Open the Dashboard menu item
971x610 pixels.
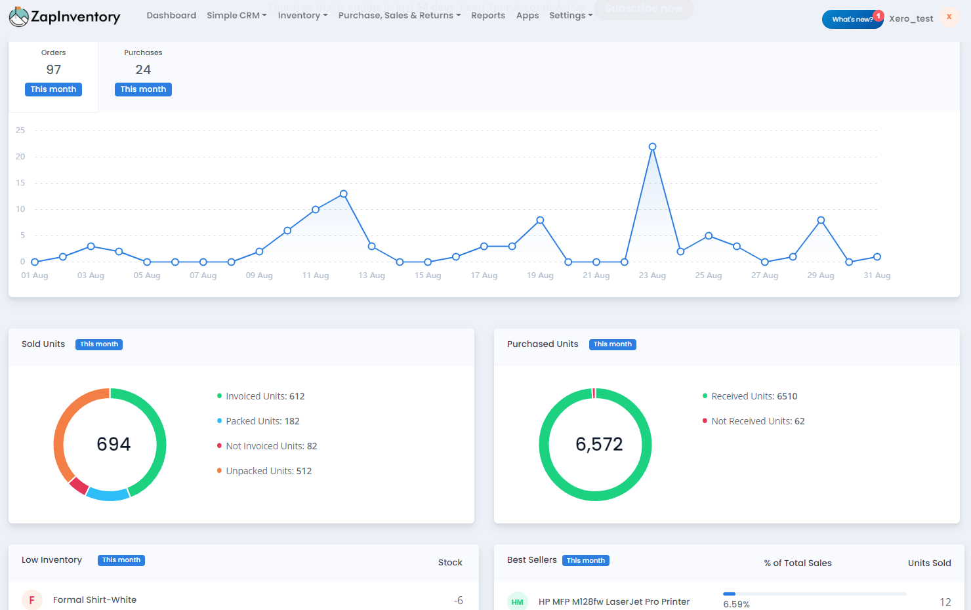tap(171, 15)
